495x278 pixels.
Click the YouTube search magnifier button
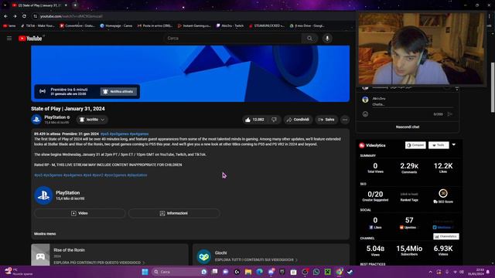pyautogui.click(x=309, y=38)
